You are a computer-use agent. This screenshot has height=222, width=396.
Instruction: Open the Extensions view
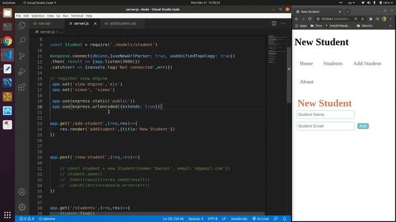point(22,87)
